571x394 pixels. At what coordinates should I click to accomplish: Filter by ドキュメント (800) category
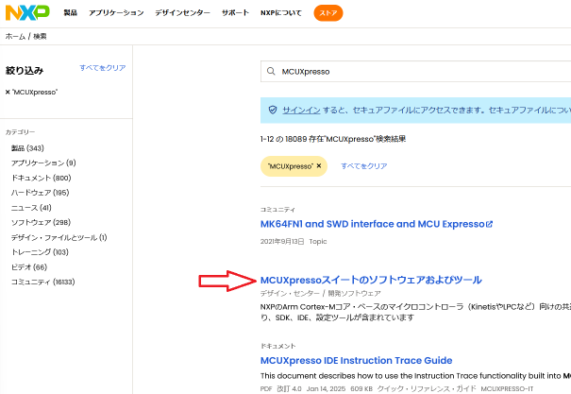41,178
